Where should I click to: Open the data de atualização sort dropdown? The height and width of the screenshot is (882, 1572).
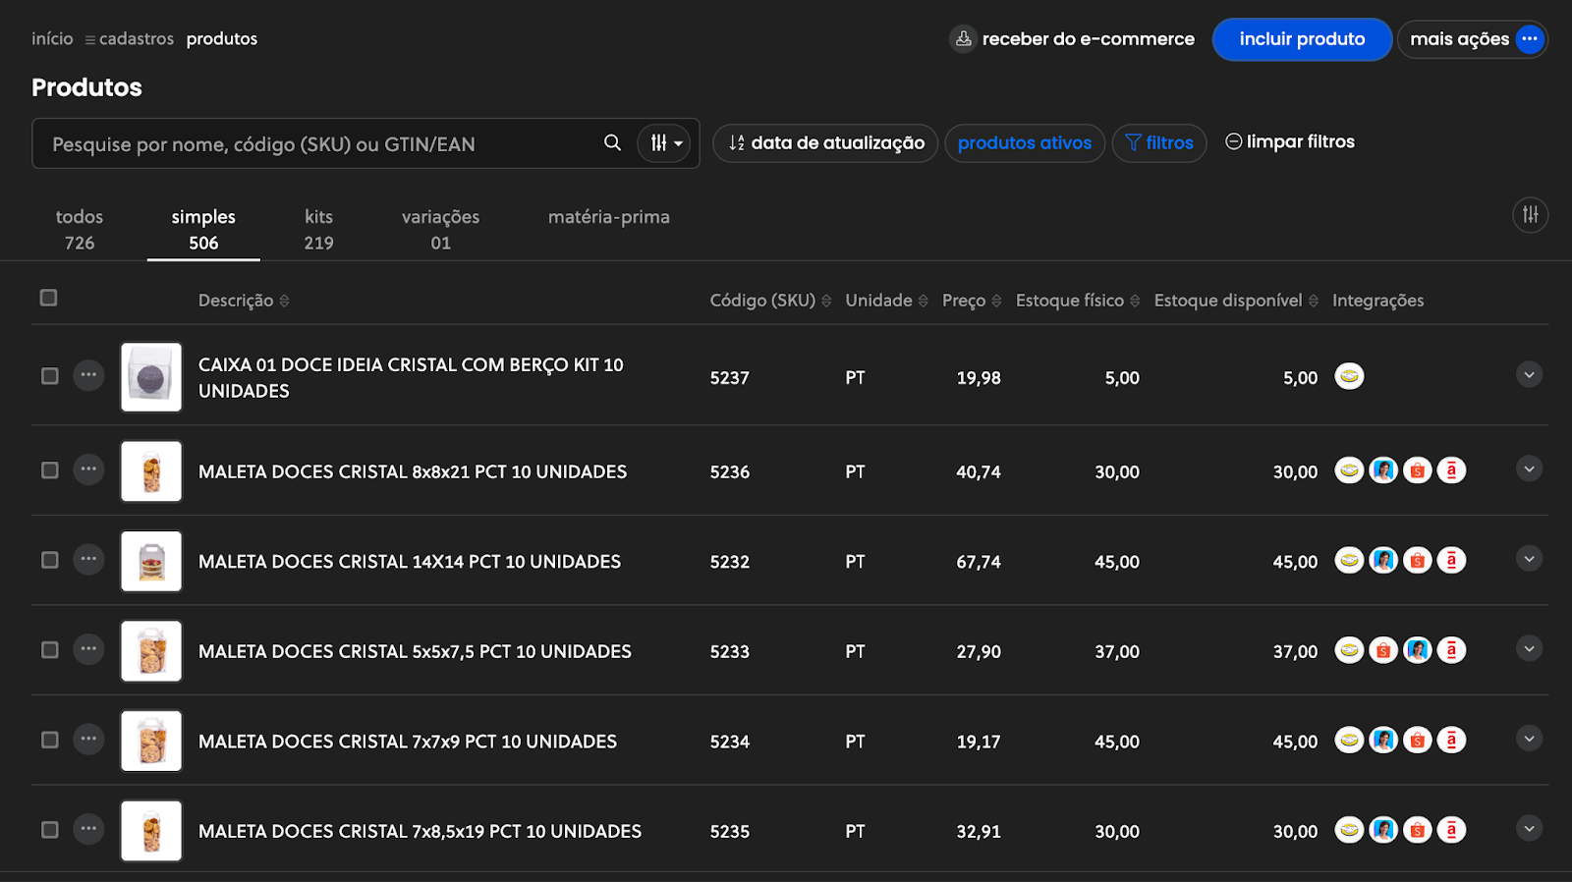pyautogui.click(x=825, y=143)
